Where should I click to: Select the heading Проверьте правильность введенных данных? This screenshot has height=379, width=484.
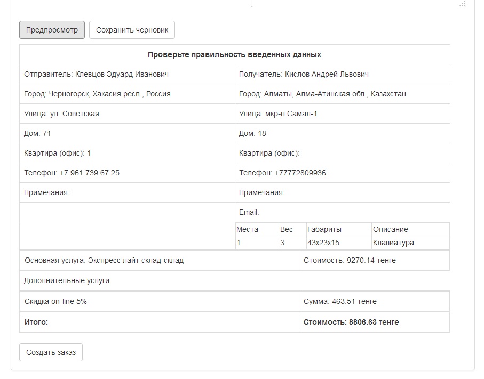point(234,54)
